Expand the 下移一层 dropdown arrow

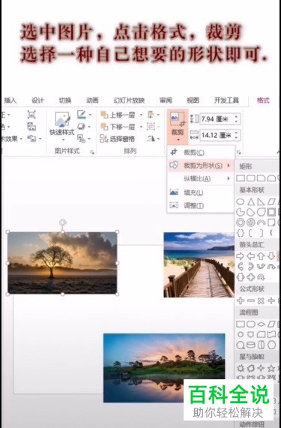(141, 127)
